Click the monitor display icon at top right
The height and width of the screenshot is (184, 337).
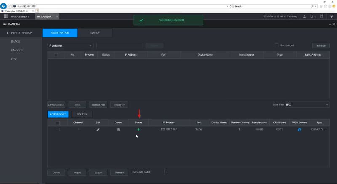click(332, 16)
